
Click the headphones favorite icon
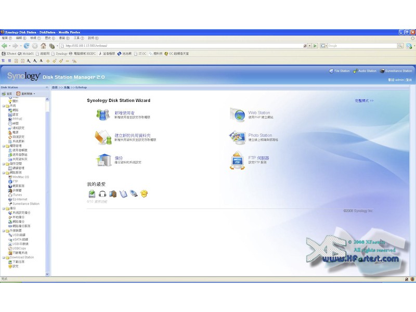pyautogui.click(x=102, y=194)
